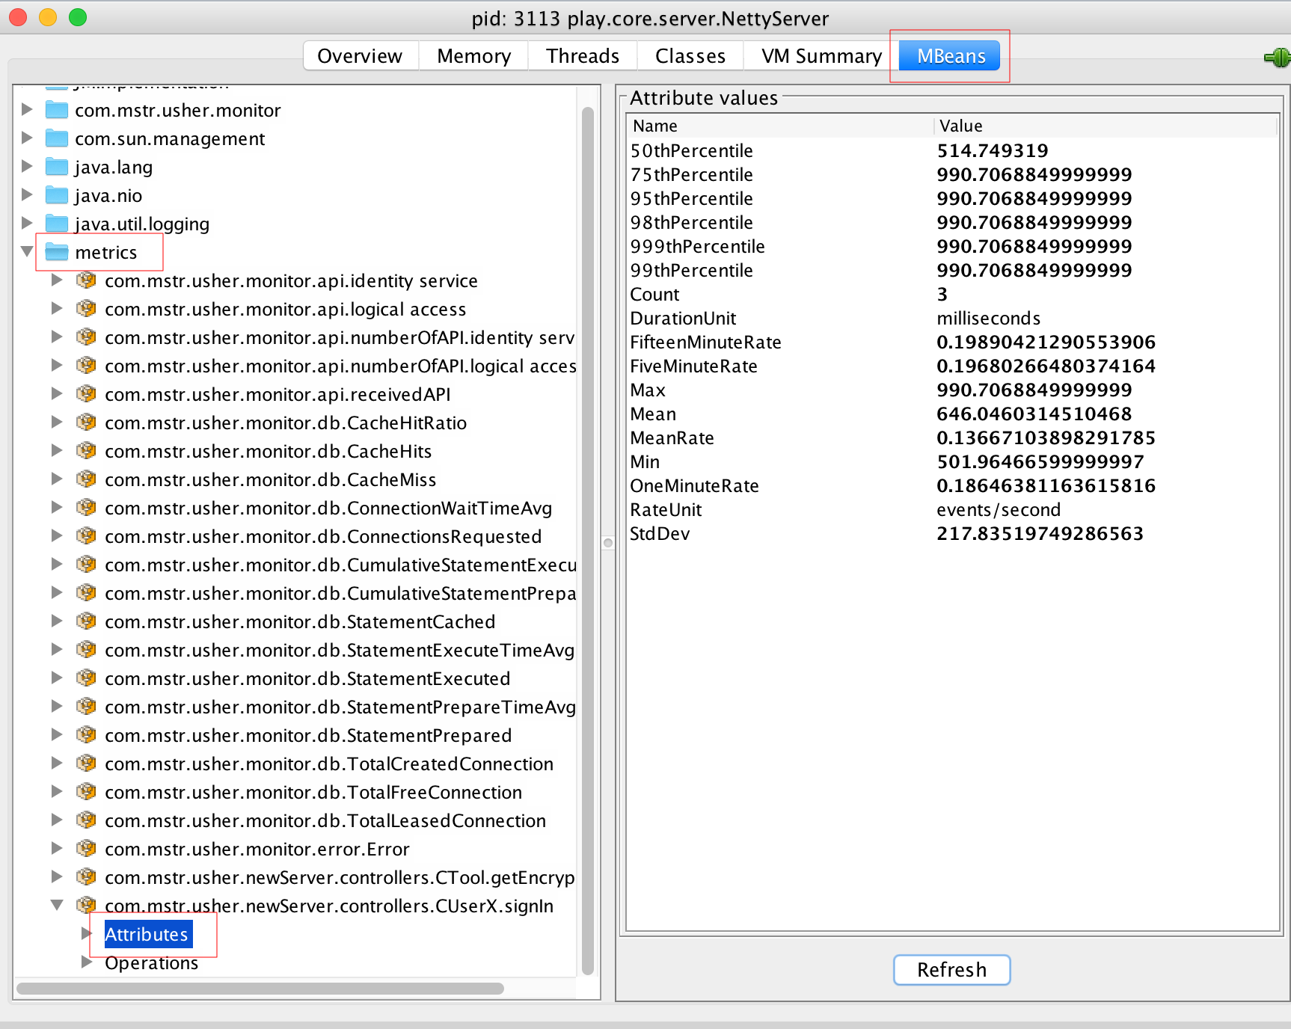Switch to the Memory tab
This screenshot has height=1029, width=1291.
(x=473, y=56)
